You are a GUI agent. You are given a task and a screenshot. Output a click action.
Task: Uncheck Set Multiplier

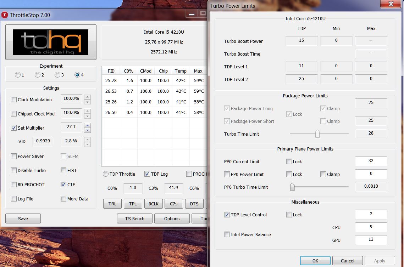pos(13,128)
